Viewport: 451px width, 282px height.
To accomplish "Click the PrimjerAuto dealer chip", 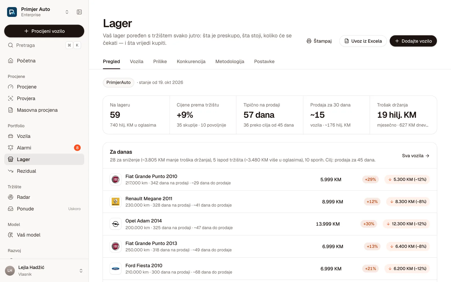I will 118,82.
